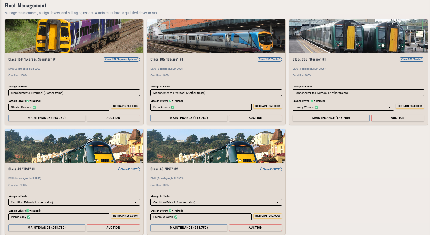Retrain the driver for Class 43 HST #2
The width and height of the screenshot is (430, 235).
[267, 216]
